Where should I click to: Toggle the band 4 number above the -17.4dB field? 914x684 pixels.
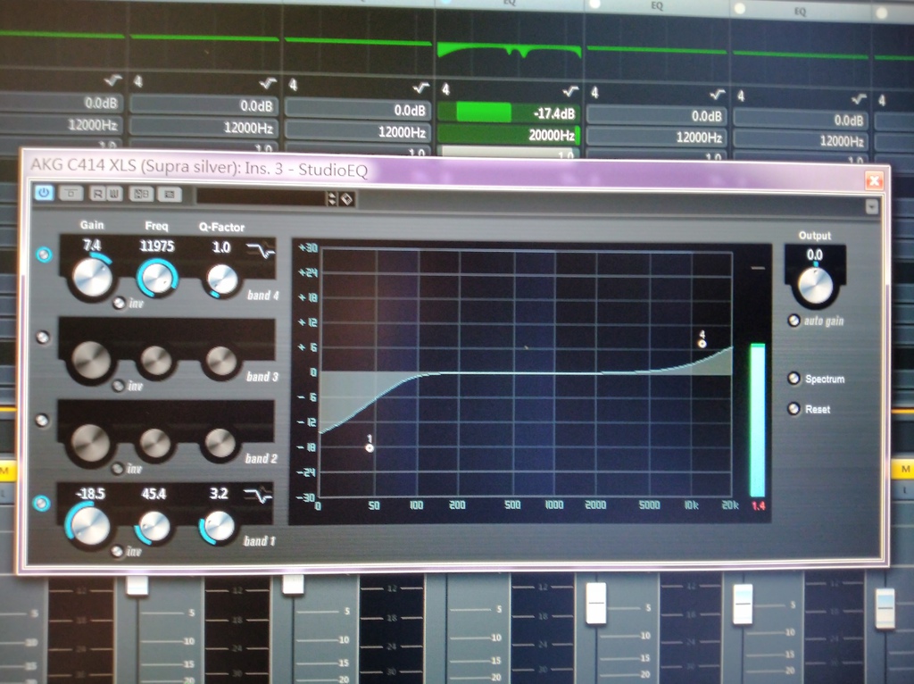446,89
